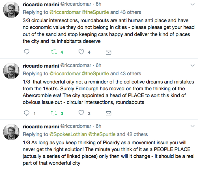Open @riccardomar mention in the second tweet's reply line
Viewport: 198px width, 169px height.
point(65,74)
